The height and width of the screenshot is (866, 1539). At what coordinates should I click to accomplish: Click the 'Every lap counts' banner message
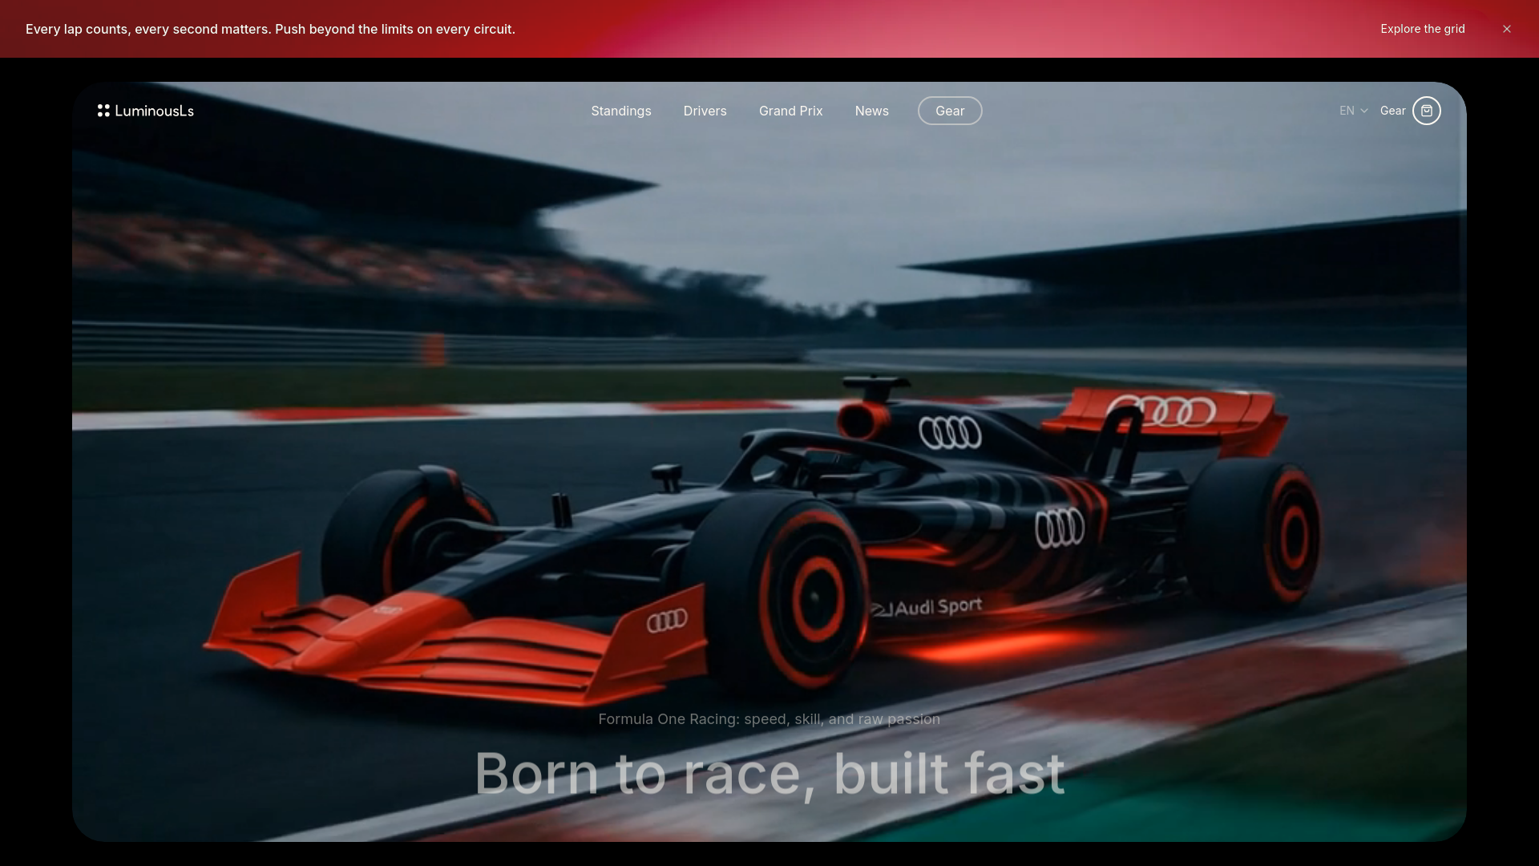[270, 29]
